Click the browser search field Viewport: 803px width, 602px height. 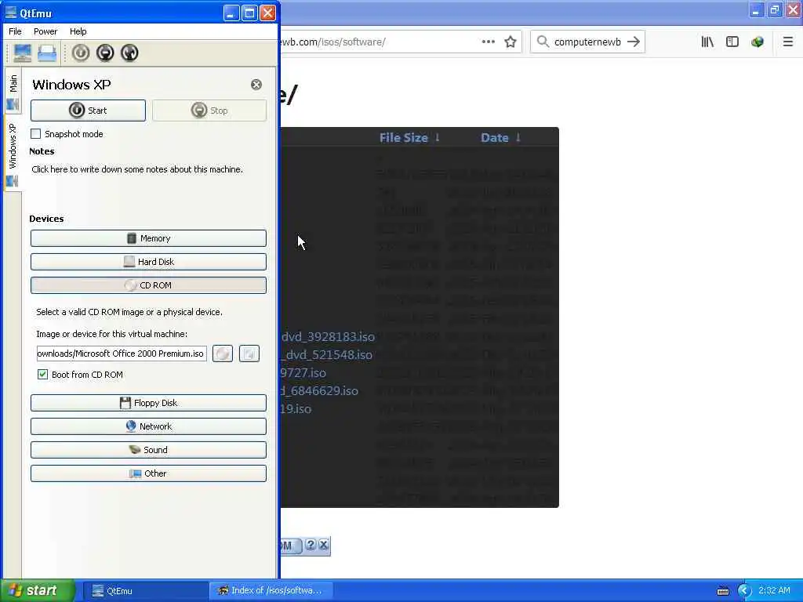tap(587, 42)
